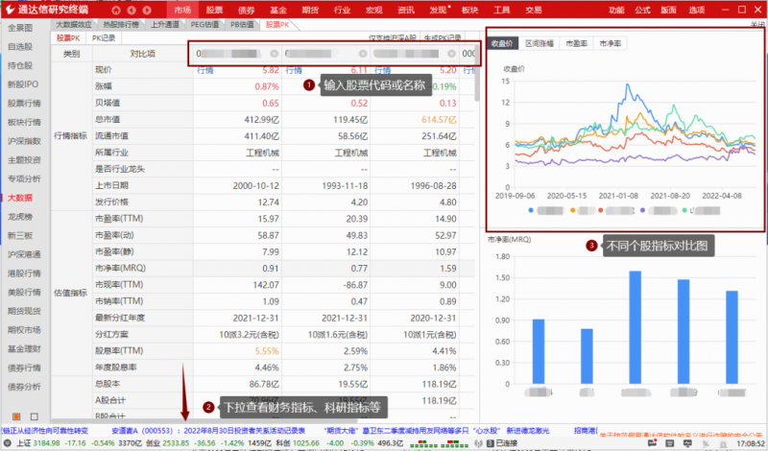
Task: Open the 版面 menu
Action: 668,10
